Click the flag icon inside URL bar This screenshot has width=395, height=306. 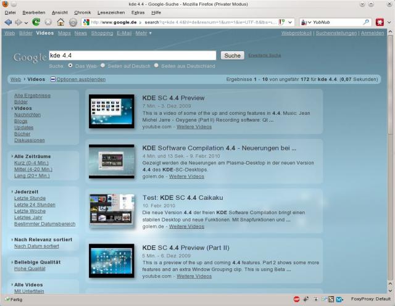point(281,22)
